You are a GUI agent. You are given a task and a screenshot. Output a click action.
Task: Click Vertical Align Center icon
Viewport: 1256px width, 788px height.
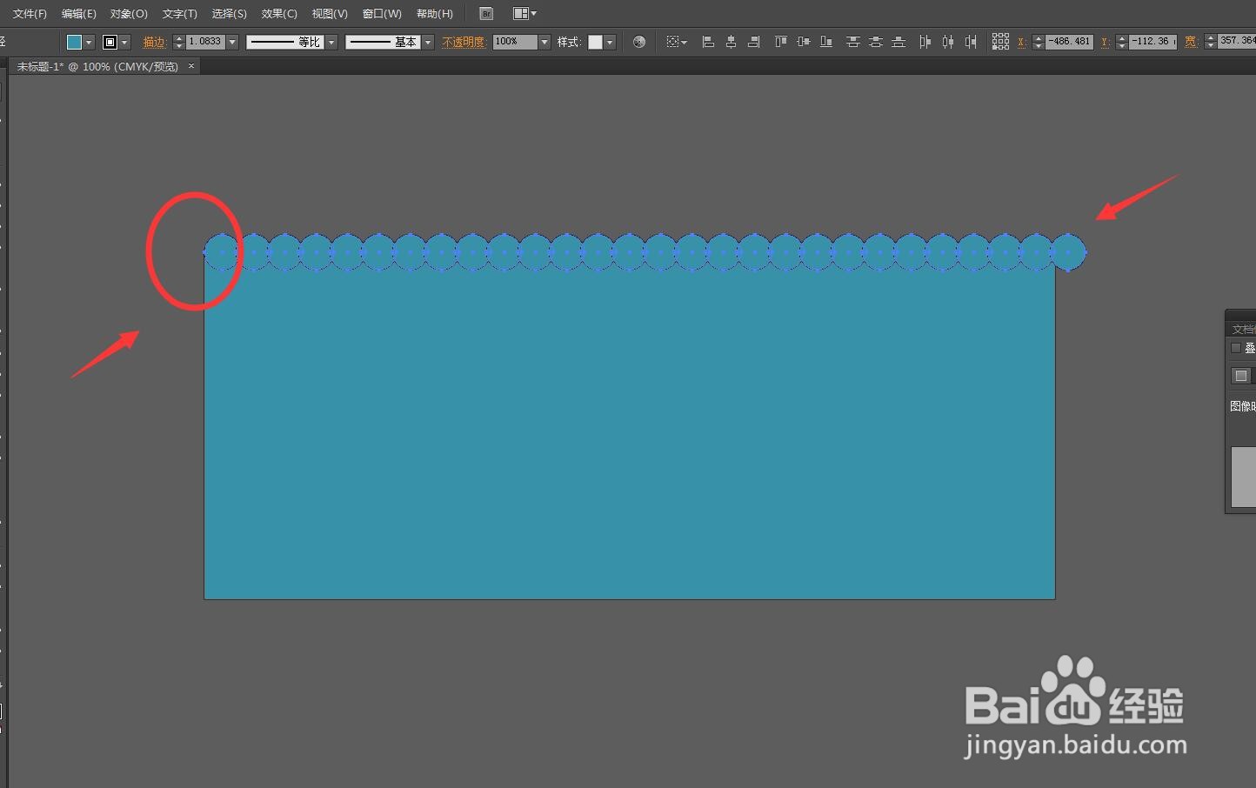[x=804, y=42]
